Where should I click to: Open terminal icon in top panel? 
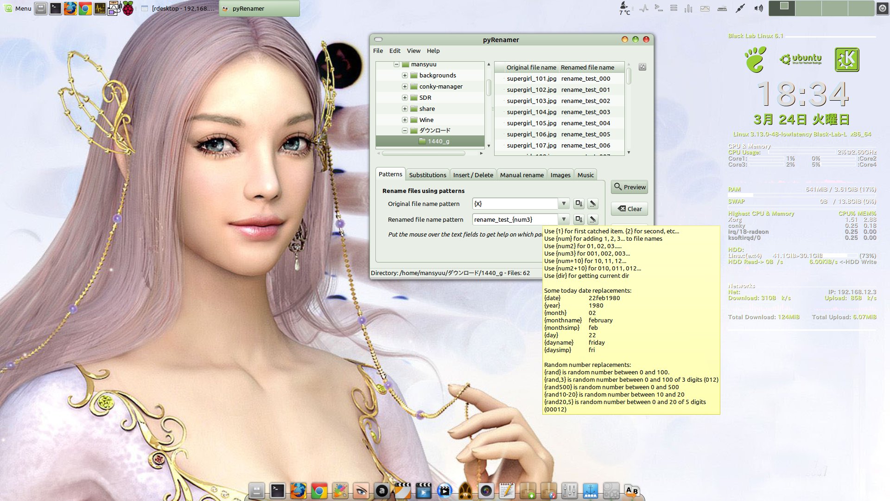(x=55, y=8)
